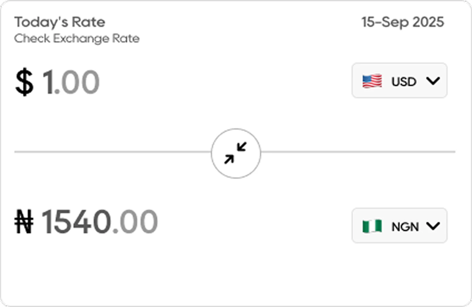Viewport: 472px width, 307px height.
Task: Expand the chevron beside NGN
Action: tap(433, 226)
